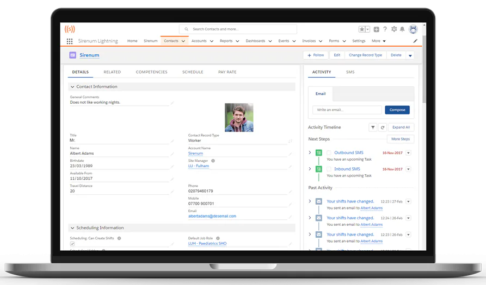Viewport: 486px width, 285px height.
Task: Open Outbound SMS row actions dropdown
Action: pyautogui.click(x=409, y=153)
